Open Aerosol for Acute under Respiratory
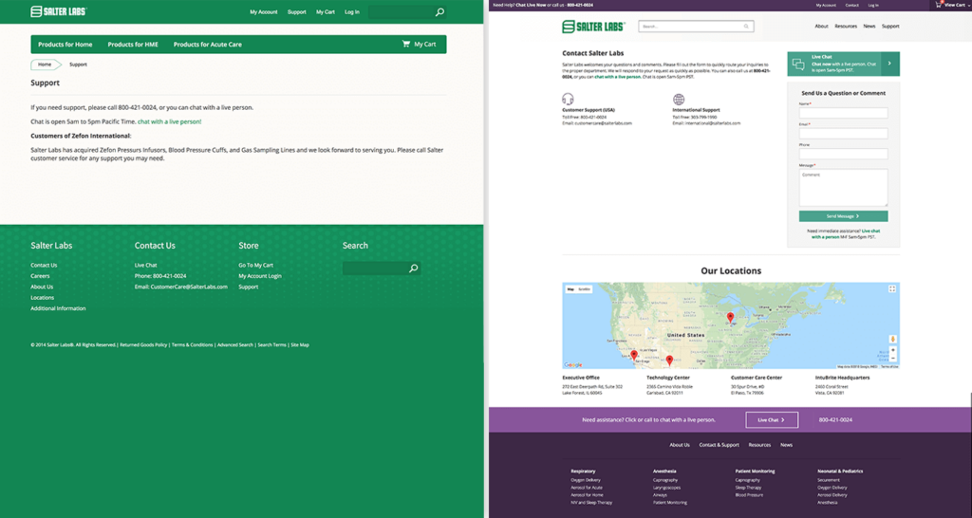 coord(587,488)
